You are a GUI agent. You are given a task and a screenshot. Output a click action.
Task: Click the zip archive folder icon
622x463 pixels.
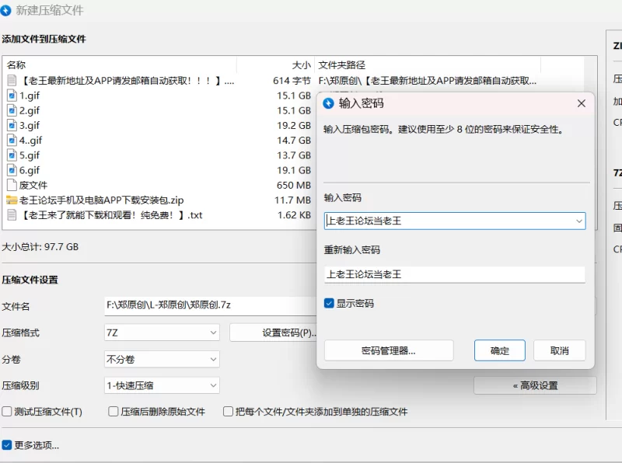(x=12, y=200)
